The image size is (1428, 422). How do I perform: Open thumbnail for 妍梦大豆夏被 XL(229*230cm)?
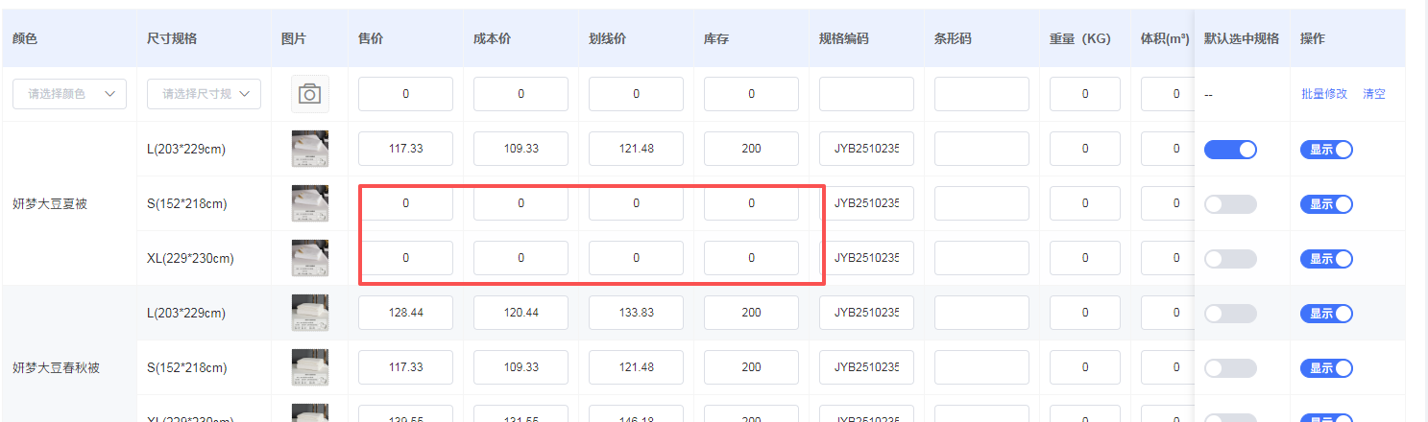[309, 258]
